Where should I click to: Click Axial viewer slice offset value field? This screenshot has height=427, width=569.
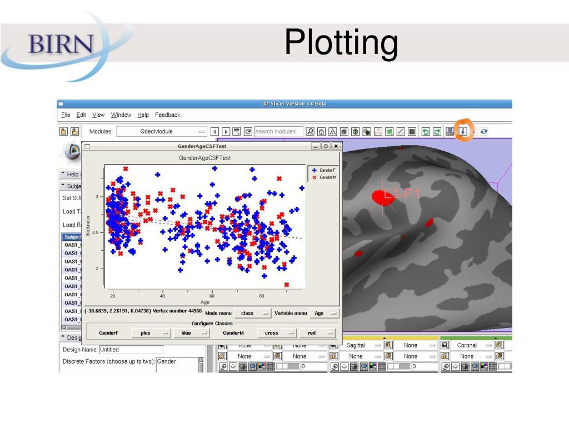tap(314, 366)
